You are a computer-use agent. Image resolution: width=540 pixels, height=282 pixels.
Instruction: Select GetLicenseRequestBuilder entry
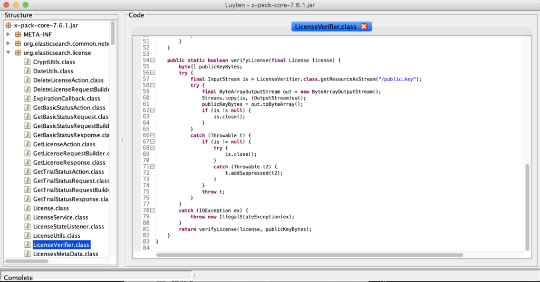71,153
